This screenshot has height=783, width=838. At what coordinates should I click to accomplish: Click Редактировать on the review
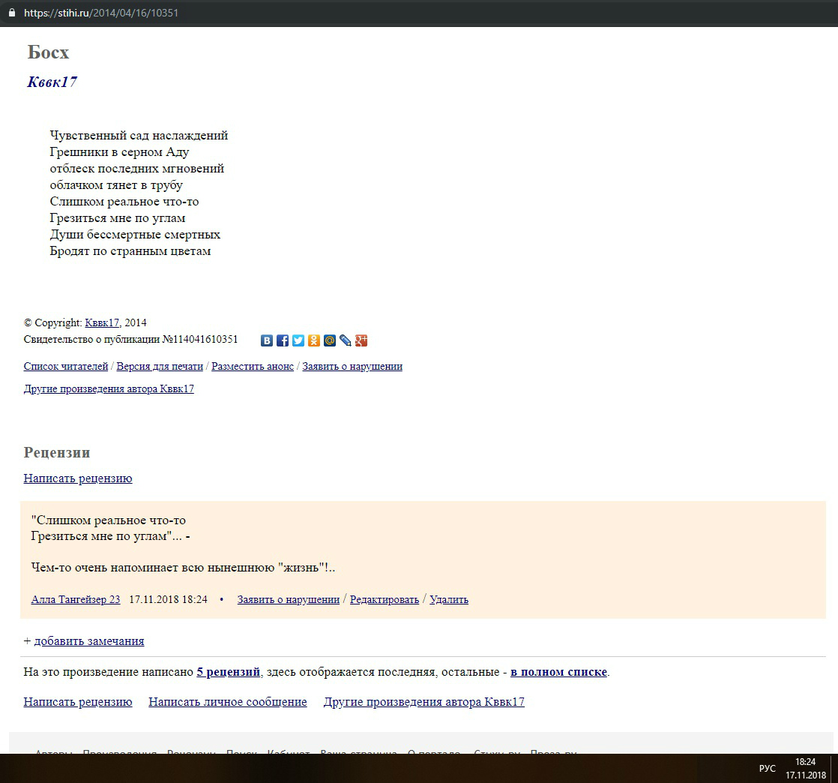pos(385,600)
